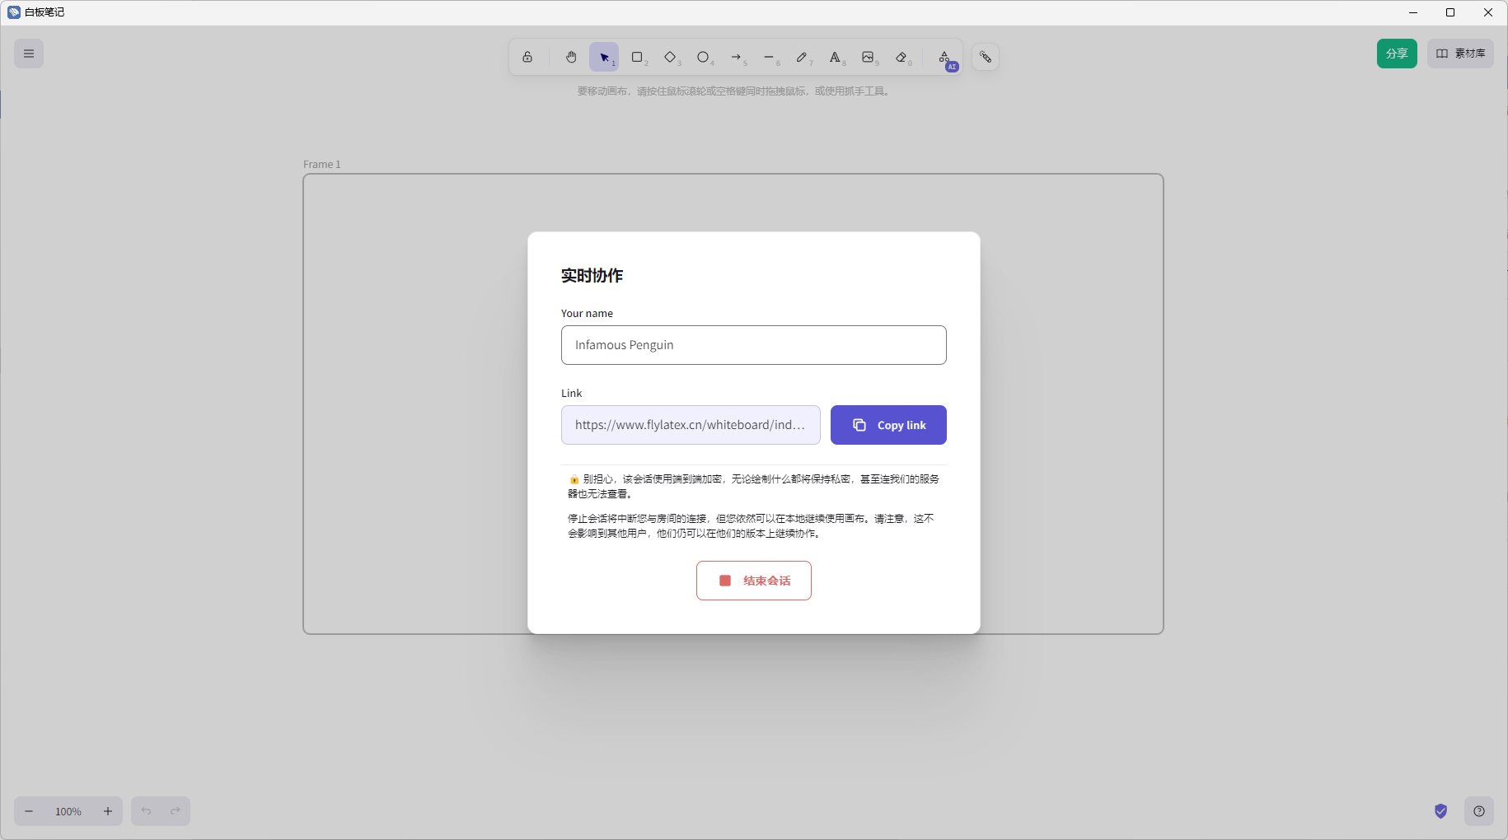Click the 结束会话 stop session button
Viewport: 1508px width, 840px height.
(754, 581)
